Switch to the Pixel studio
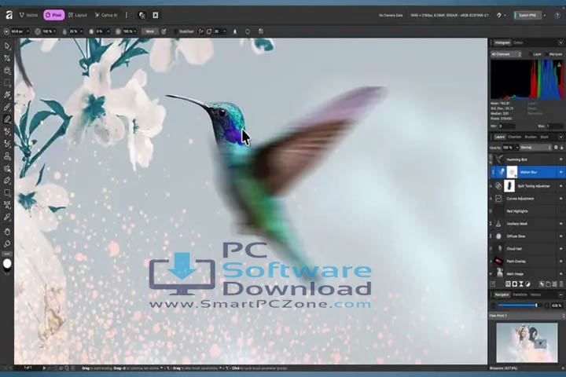Viewport: 566px width, 377px height. [53, 15]
